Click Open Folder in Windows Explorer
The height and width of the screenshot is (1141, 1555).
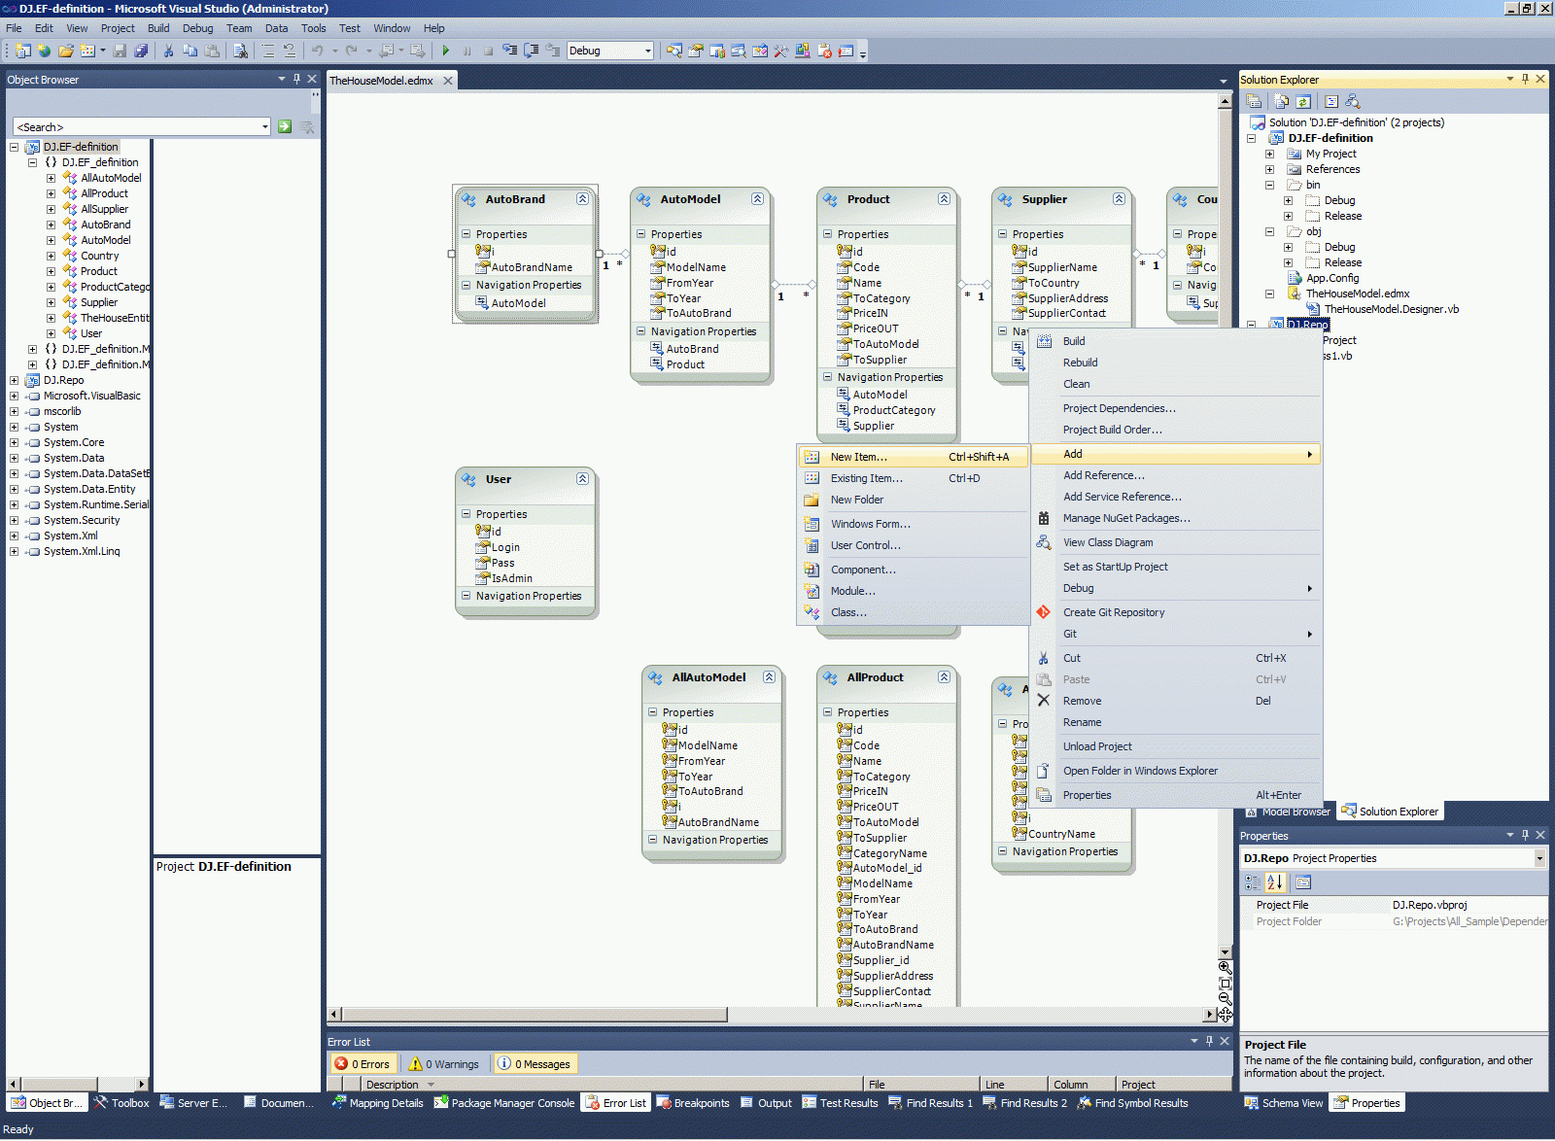(1176, 771)
